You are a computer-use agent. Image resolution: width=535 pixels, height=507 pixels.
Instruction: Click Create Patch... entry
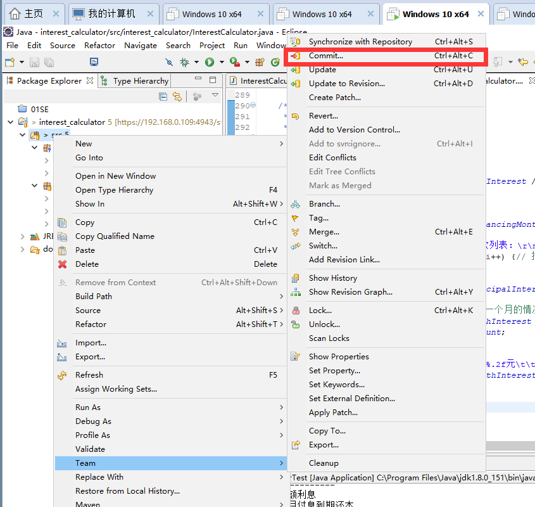pos(386,98)
